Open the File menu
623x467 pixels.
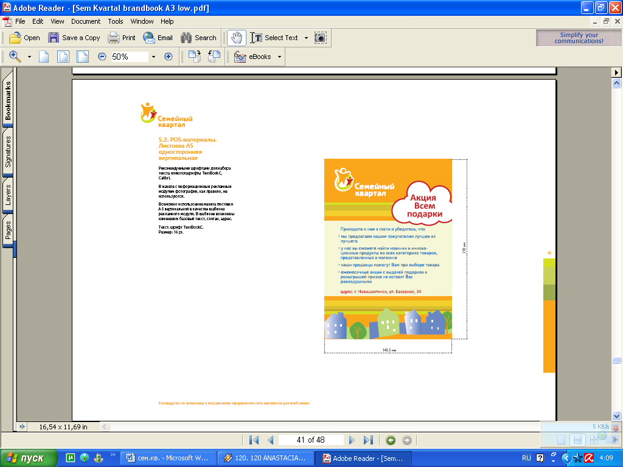click(x=20, y=21)
